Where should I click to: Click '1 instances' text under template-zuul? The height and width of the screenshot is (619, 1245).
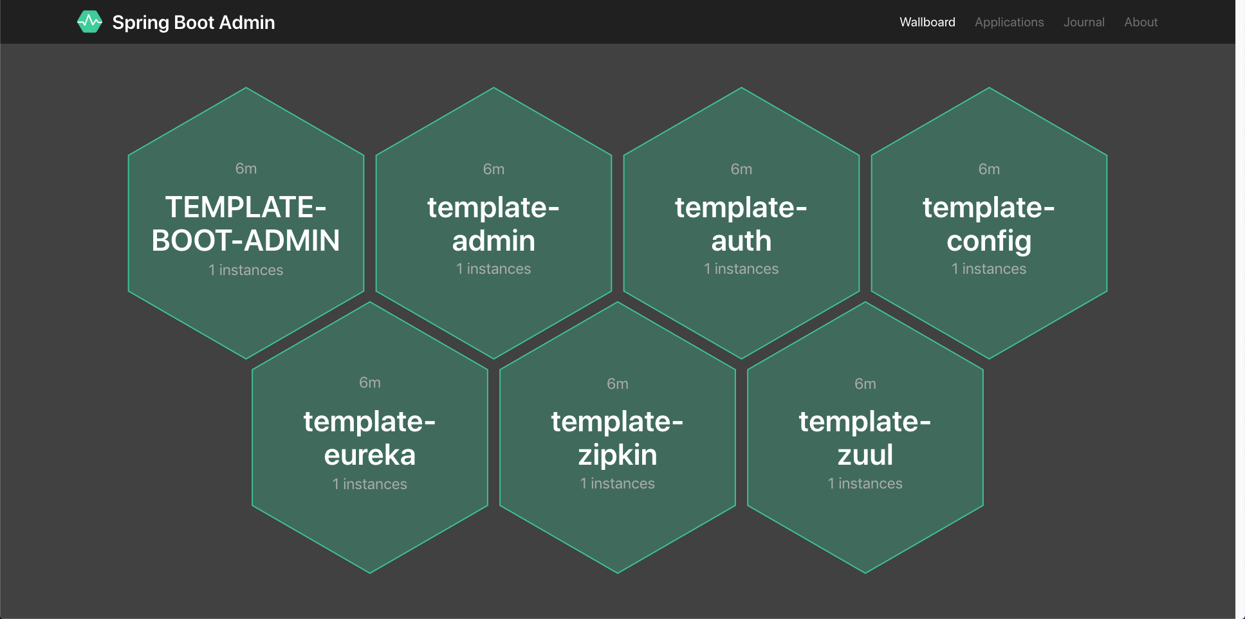865,483
